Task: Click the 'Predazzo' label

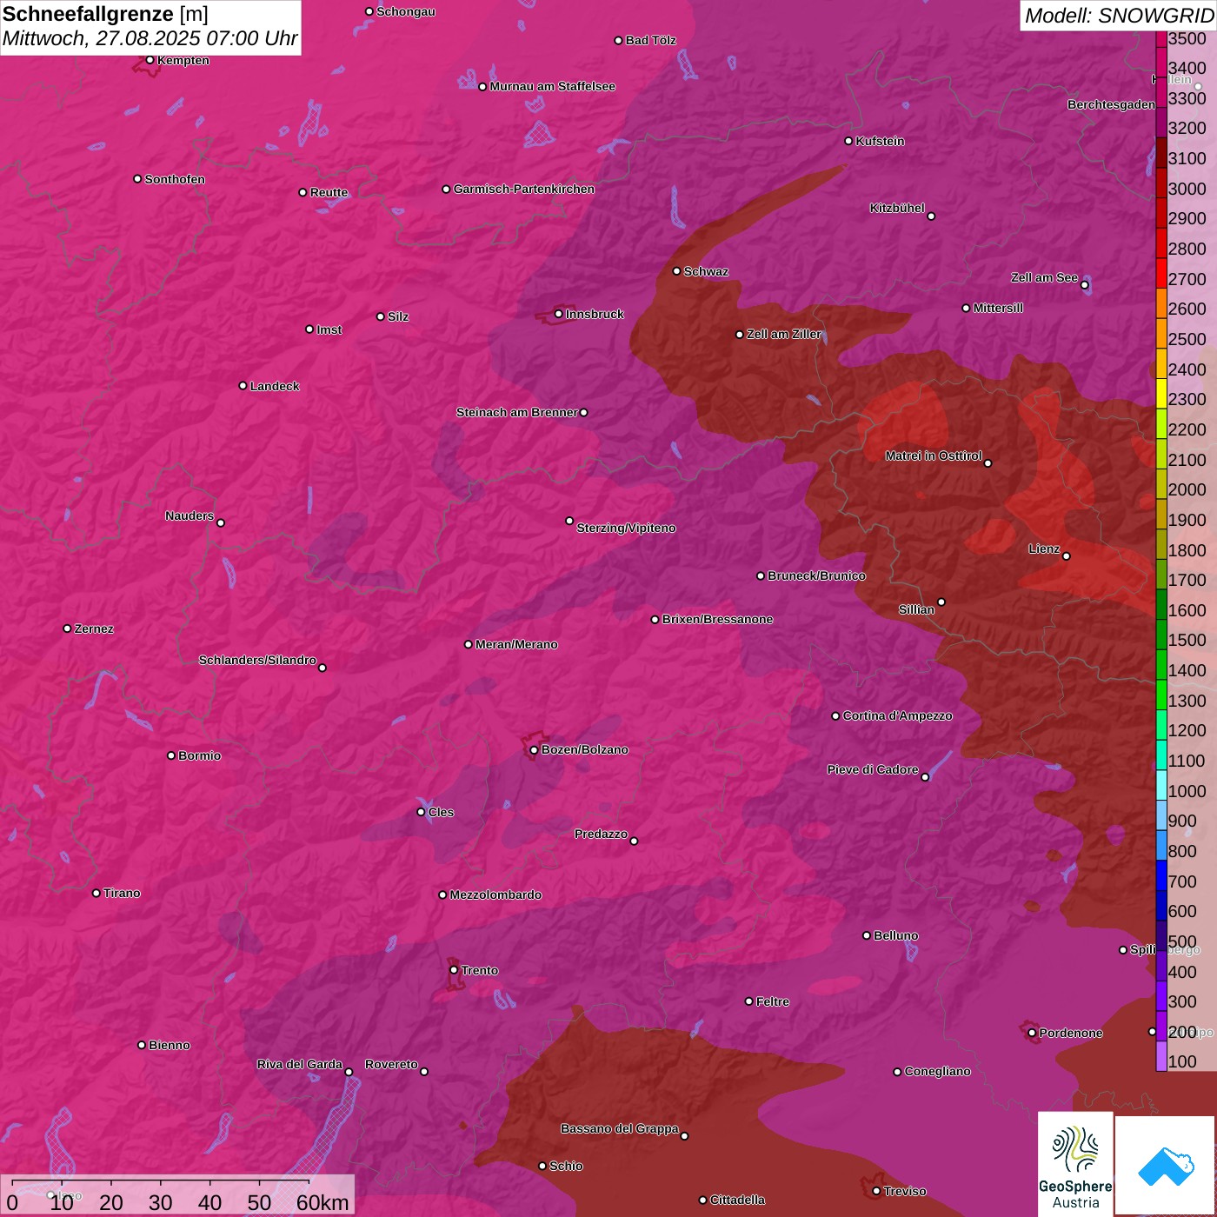Action: point(601,834)
